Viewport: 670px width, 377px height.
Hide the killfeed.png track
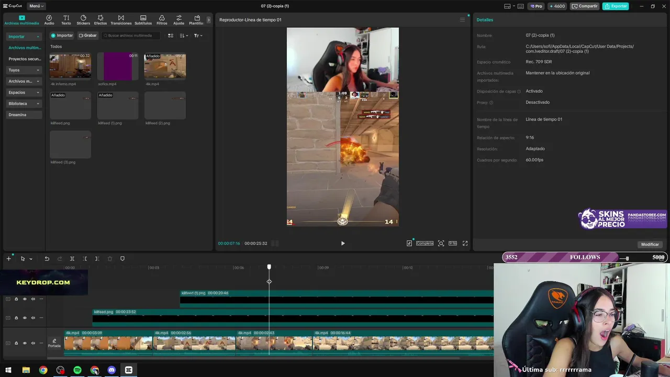25,318
